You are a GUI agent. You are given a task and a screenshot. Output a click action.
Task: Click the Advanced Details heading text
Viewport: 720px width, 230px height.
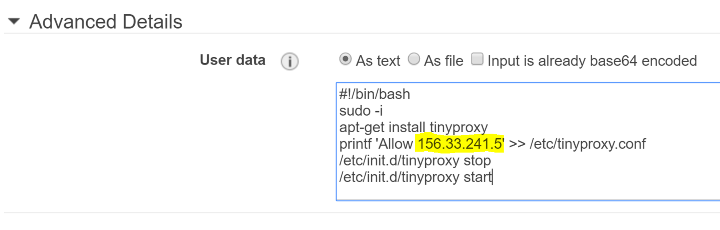106,22
